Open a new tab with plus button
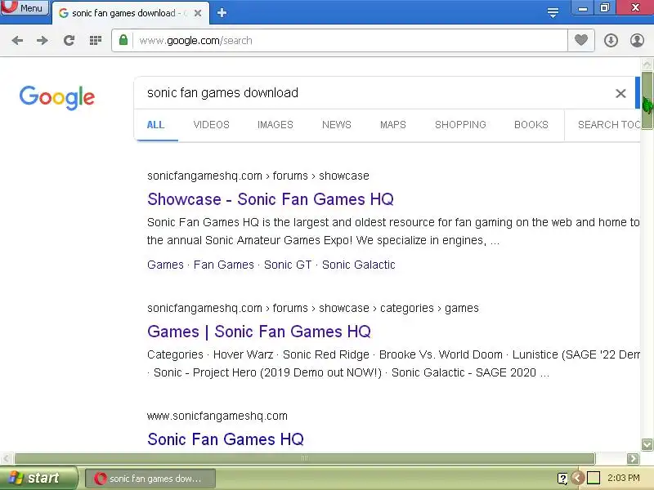The height and width of the screenshot is (490, 654). tap(222, 13)
